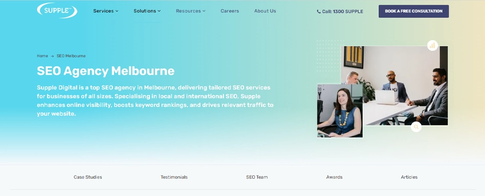Click SEO Melbourne breadcrumb
This screenshot has height=196, width=485.
[71, 56]
